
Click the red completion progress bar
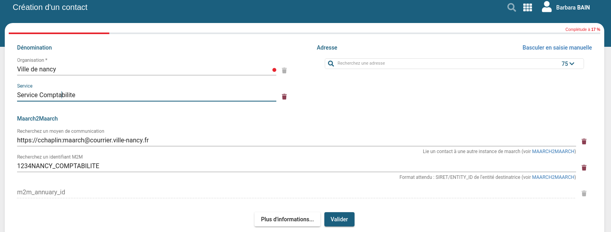coord(59,33)
